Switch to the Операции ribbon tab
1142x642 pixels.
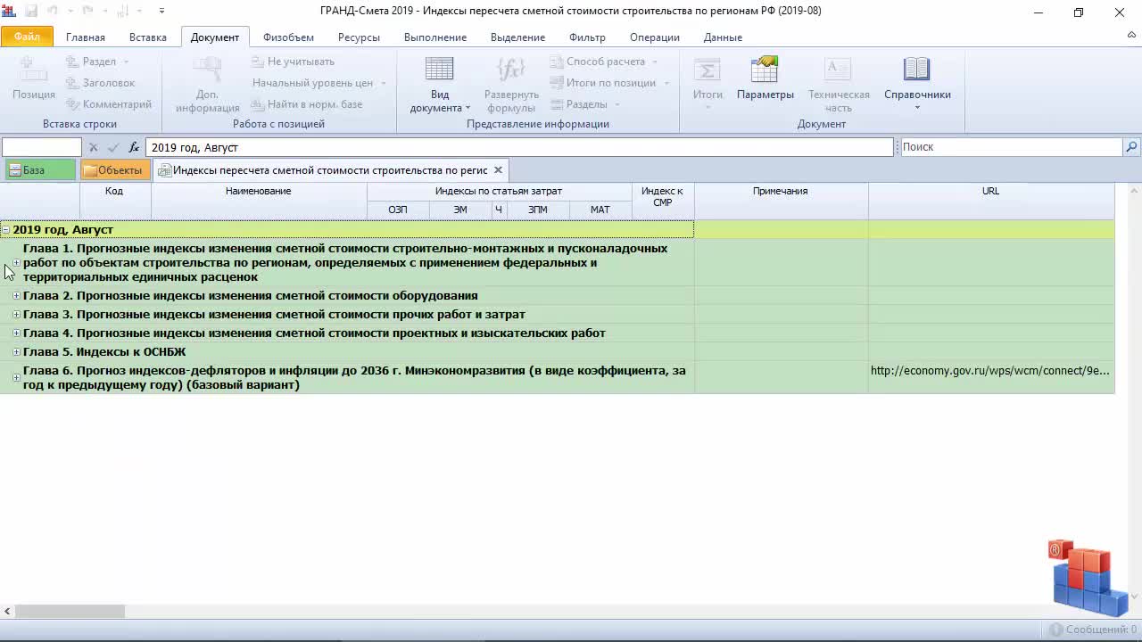pyautogui.click(x=655, y=37)
